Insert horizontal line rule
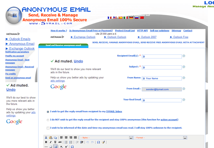This screenshot has width=214, height=148. coord(46,147)
